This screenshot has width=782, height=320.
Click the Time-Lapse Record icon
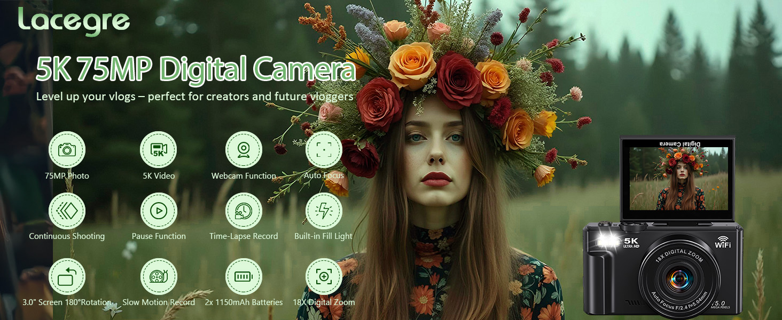pyautogui.click(x=244, y=211)
